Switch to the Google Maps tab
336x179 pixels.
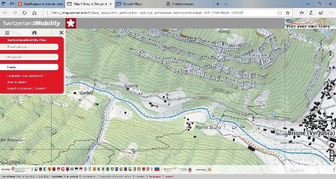point(139,4)
